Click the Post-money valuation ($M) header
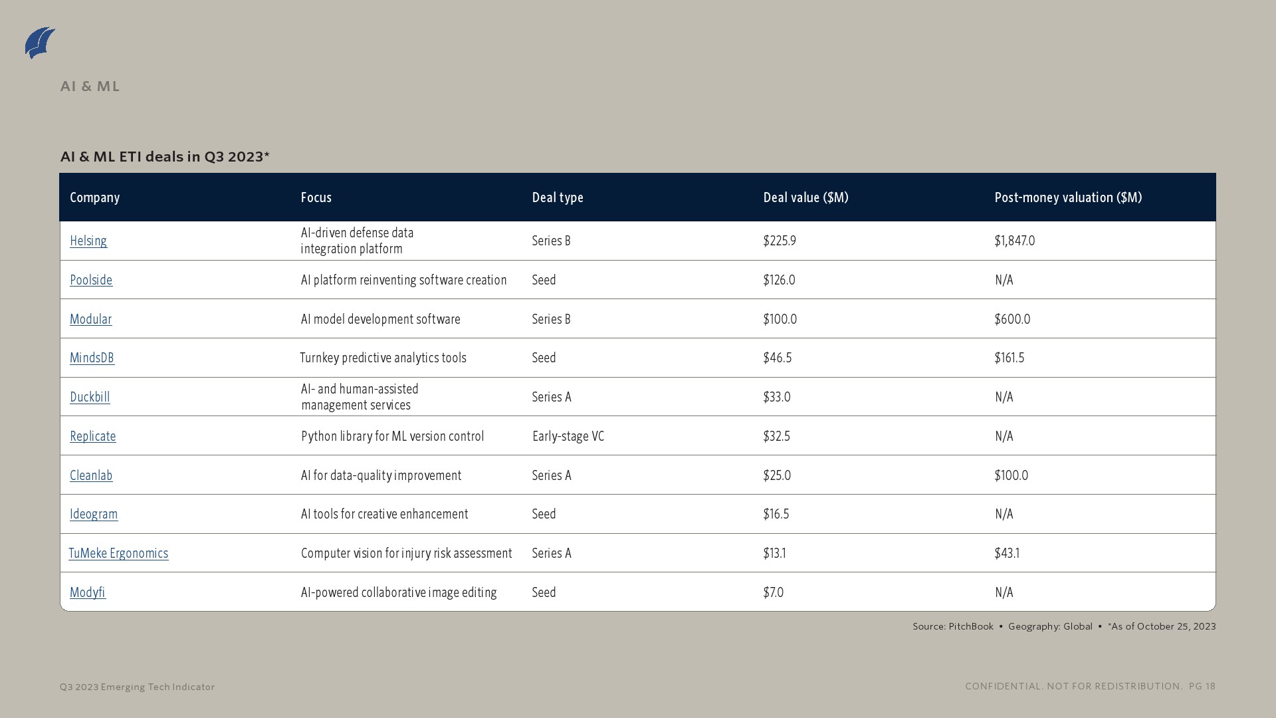Image resolution: width=1276 pixels, height=718 pixels. point(1067,197)
